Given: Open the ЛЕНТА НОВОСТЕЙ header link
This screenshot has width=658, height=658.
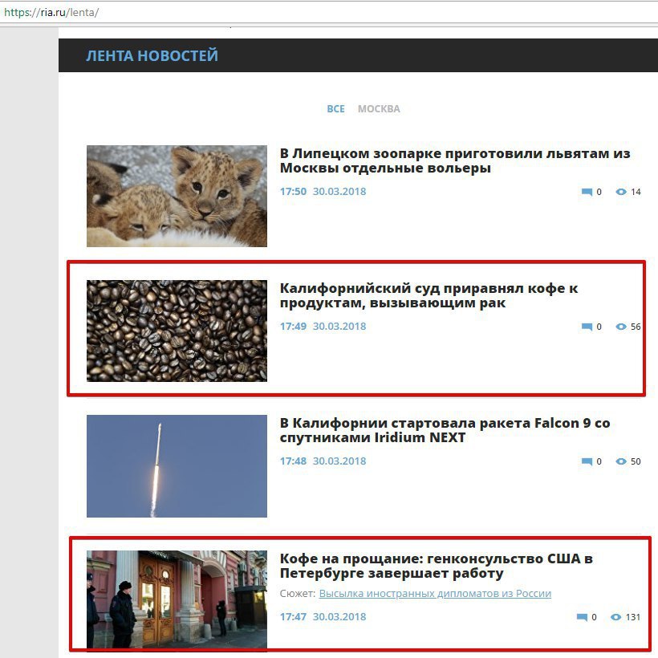Looking at the screenshot, I should coord(152,56).
